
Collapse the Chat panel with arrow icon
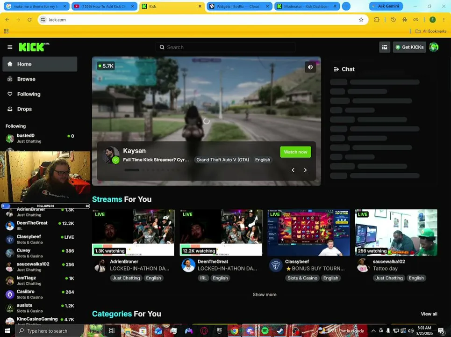tap(336, 69)
